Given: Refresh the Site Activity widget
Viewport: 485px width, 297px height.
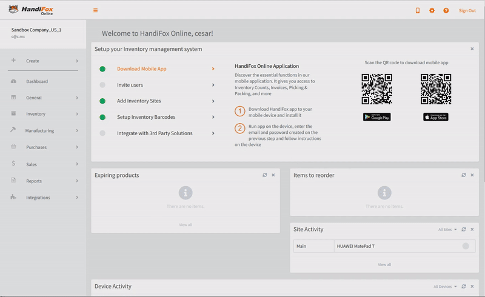Looking at the screenshot, I should pos(464,230).
